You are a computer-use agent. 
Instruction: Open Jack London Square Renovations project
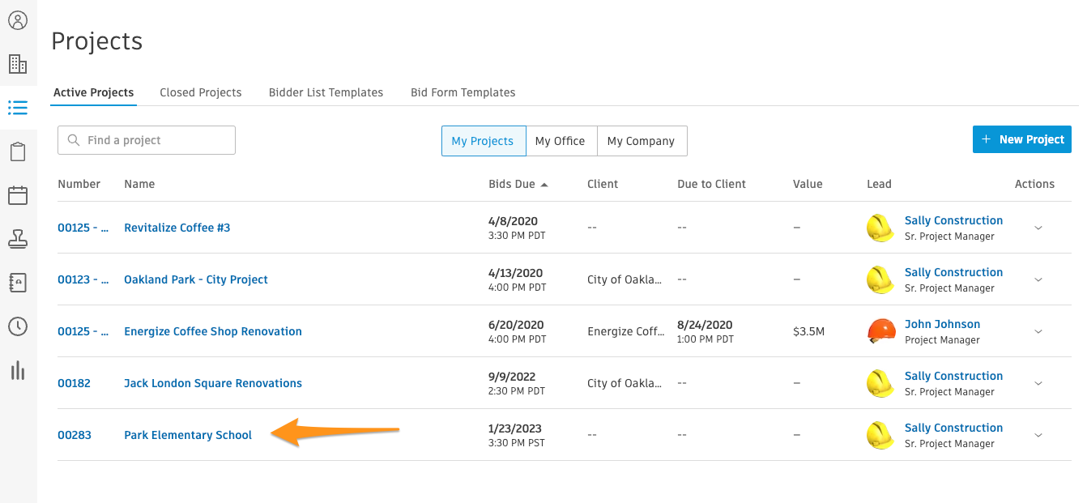click(x=213, y=383)
